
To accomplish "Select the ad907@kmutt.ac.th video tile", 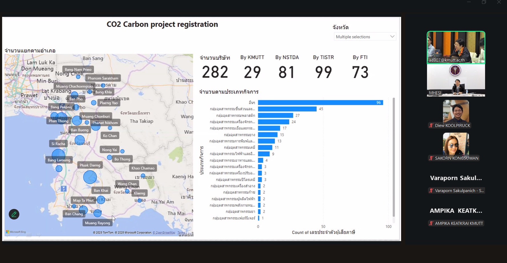I will 456,47.
